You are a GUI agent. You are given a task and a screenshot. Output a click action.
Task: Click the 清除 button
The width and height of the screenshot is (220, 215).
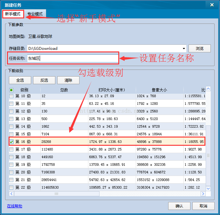pyautogui.click(x=68, y=80)
